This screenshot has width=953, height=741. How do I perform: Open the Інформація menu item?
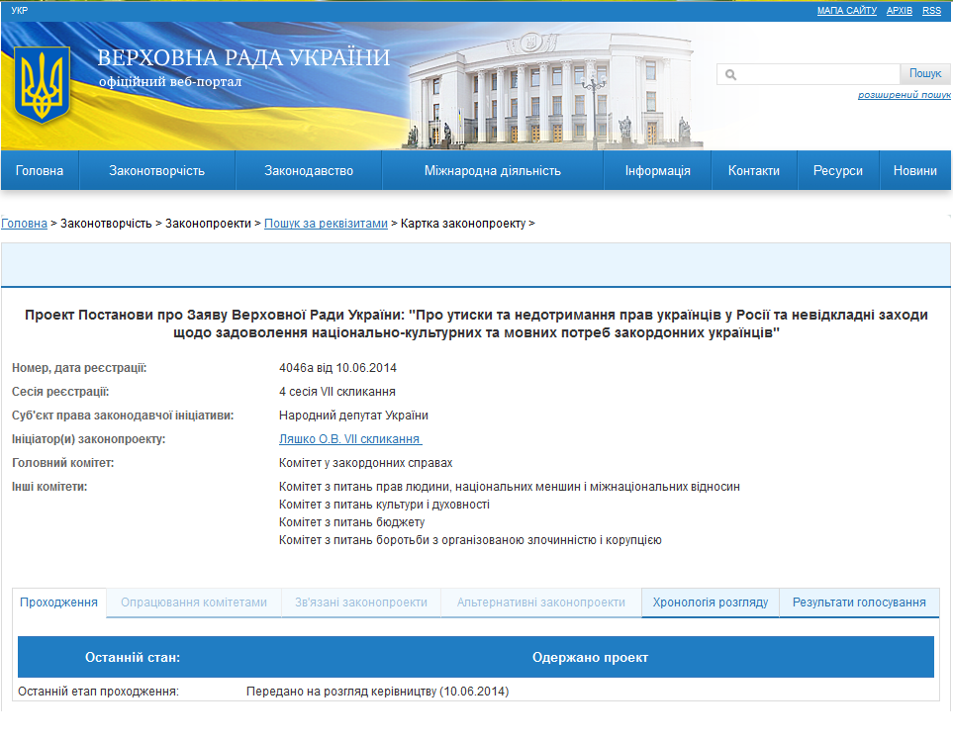point(658,171)
